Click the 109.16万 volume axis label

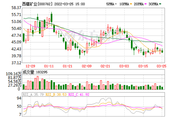point(14,73)
